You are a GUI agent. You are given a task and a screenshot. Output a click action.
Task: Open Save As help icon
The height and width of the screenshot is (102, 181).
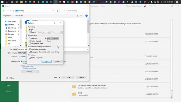(87, 16)
